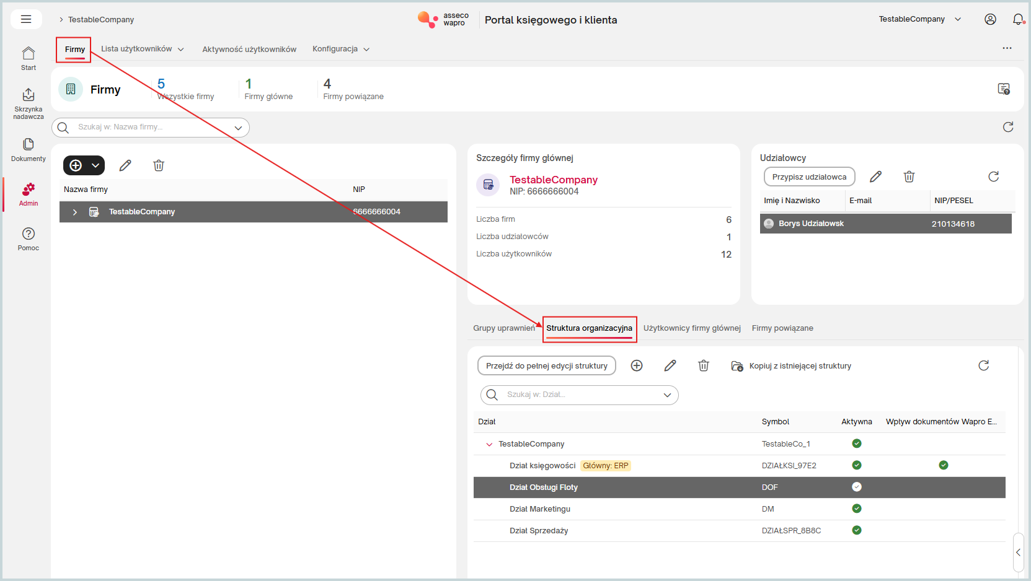
Task: Open the Dział search dropdown arrow
Action: click(x=667, y=395)
